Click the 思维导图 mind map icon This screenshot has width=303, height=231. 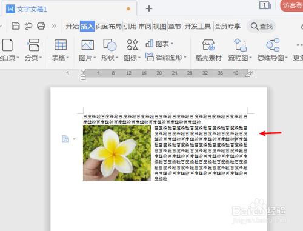click(273, 45)
